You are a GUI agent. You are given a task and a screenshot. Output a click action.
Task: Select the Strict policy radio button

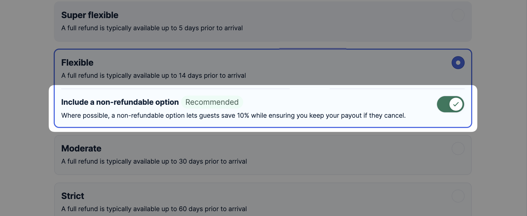click(458, 196)
